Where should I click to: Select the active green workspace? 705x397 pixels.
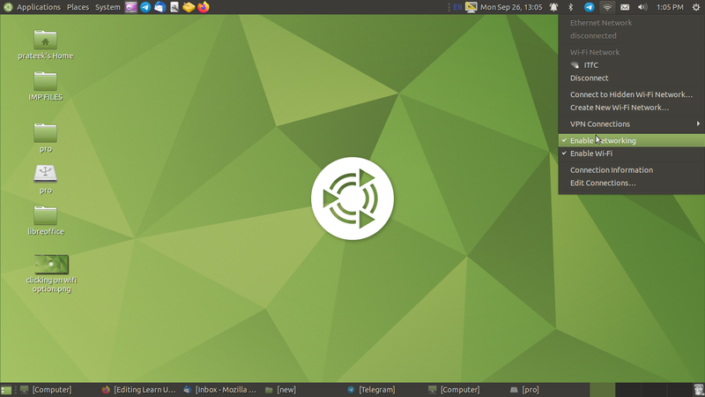602,390
